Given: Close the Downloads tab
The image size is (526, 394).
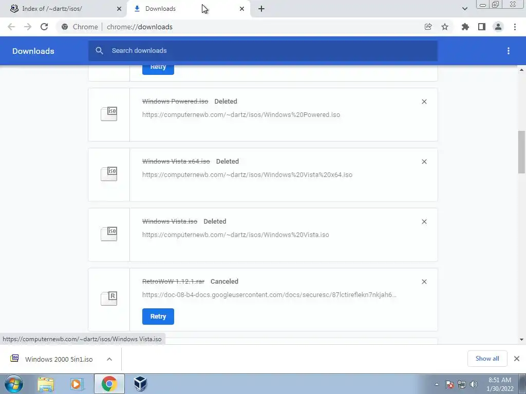Looking at the screenshot, I should coord(242,9).
